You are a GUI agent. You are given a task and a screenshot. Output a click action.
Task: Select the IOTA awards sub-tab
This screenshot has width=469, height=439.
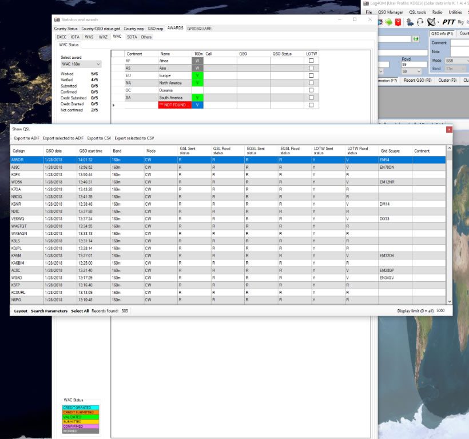[x=75, y=37]
